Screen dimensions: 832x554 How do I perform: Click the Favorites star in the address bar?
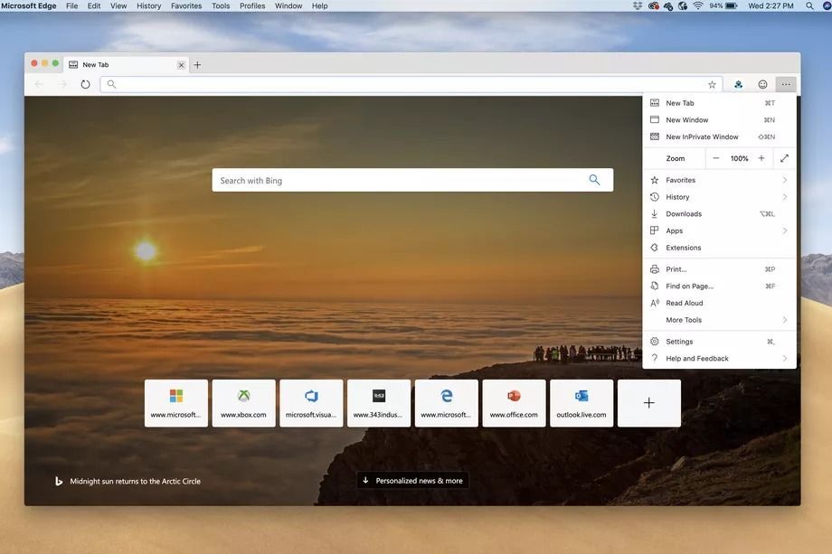click(x=712, y=83)
